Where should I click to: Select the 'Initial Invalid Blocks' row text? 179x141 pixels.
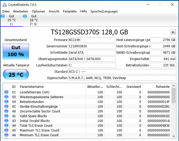click(35, 121)
